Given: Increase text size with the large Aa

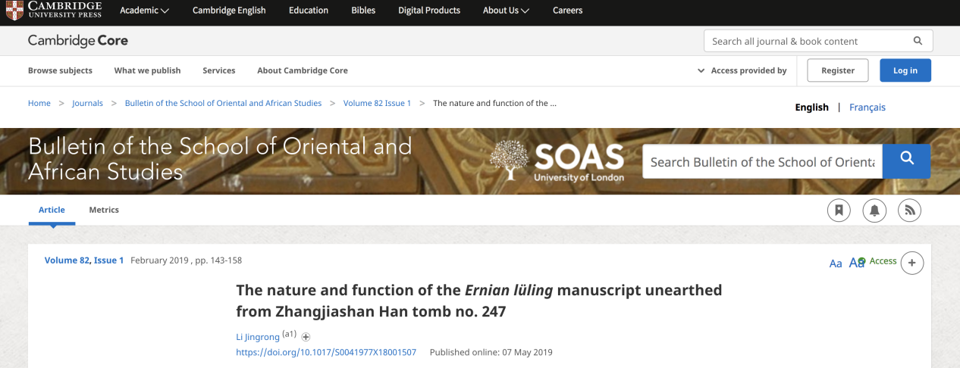Looking at the screenshot, I should tap(855, 263).
